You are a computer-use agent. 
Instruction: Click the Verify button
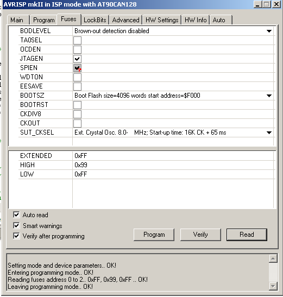click(x=200, y=235)
